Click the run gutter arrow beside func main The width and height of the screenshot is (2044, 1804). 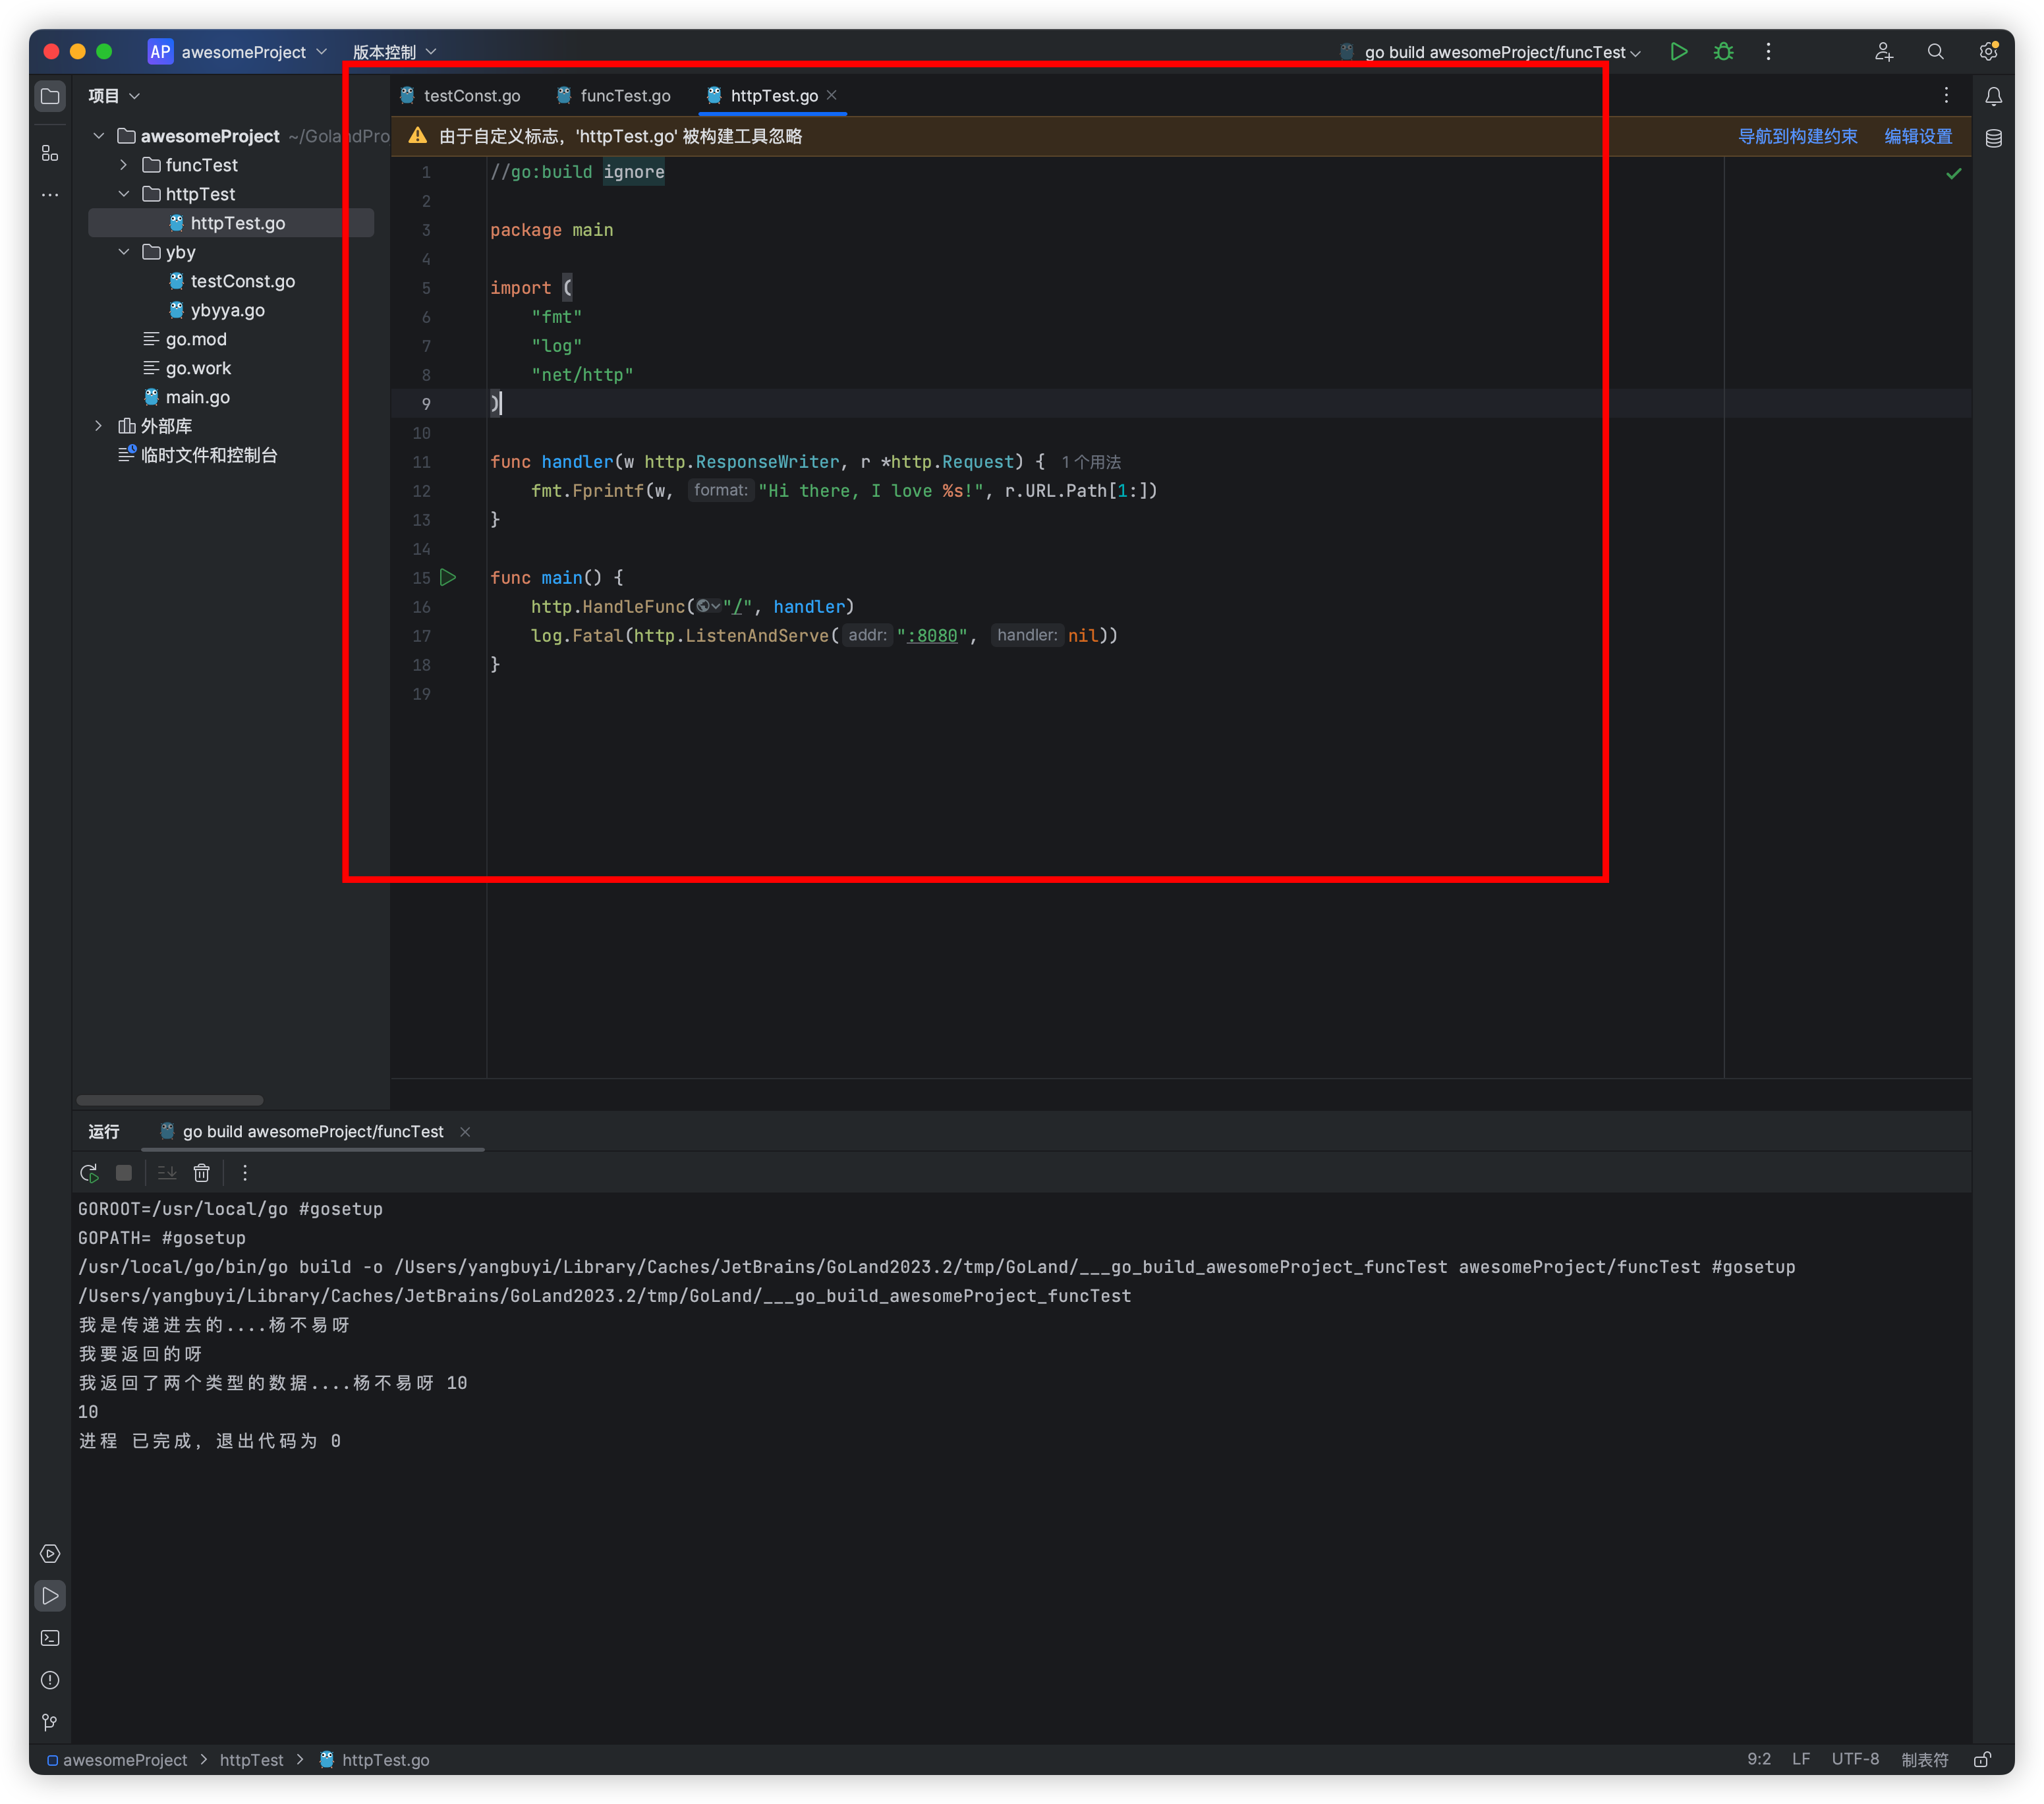point(448,577)
